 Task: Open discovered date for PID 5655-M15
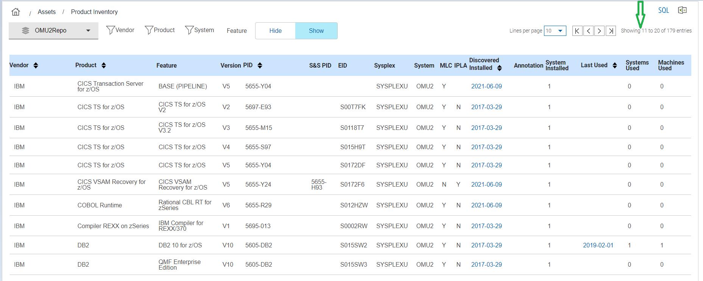point(486,128)
